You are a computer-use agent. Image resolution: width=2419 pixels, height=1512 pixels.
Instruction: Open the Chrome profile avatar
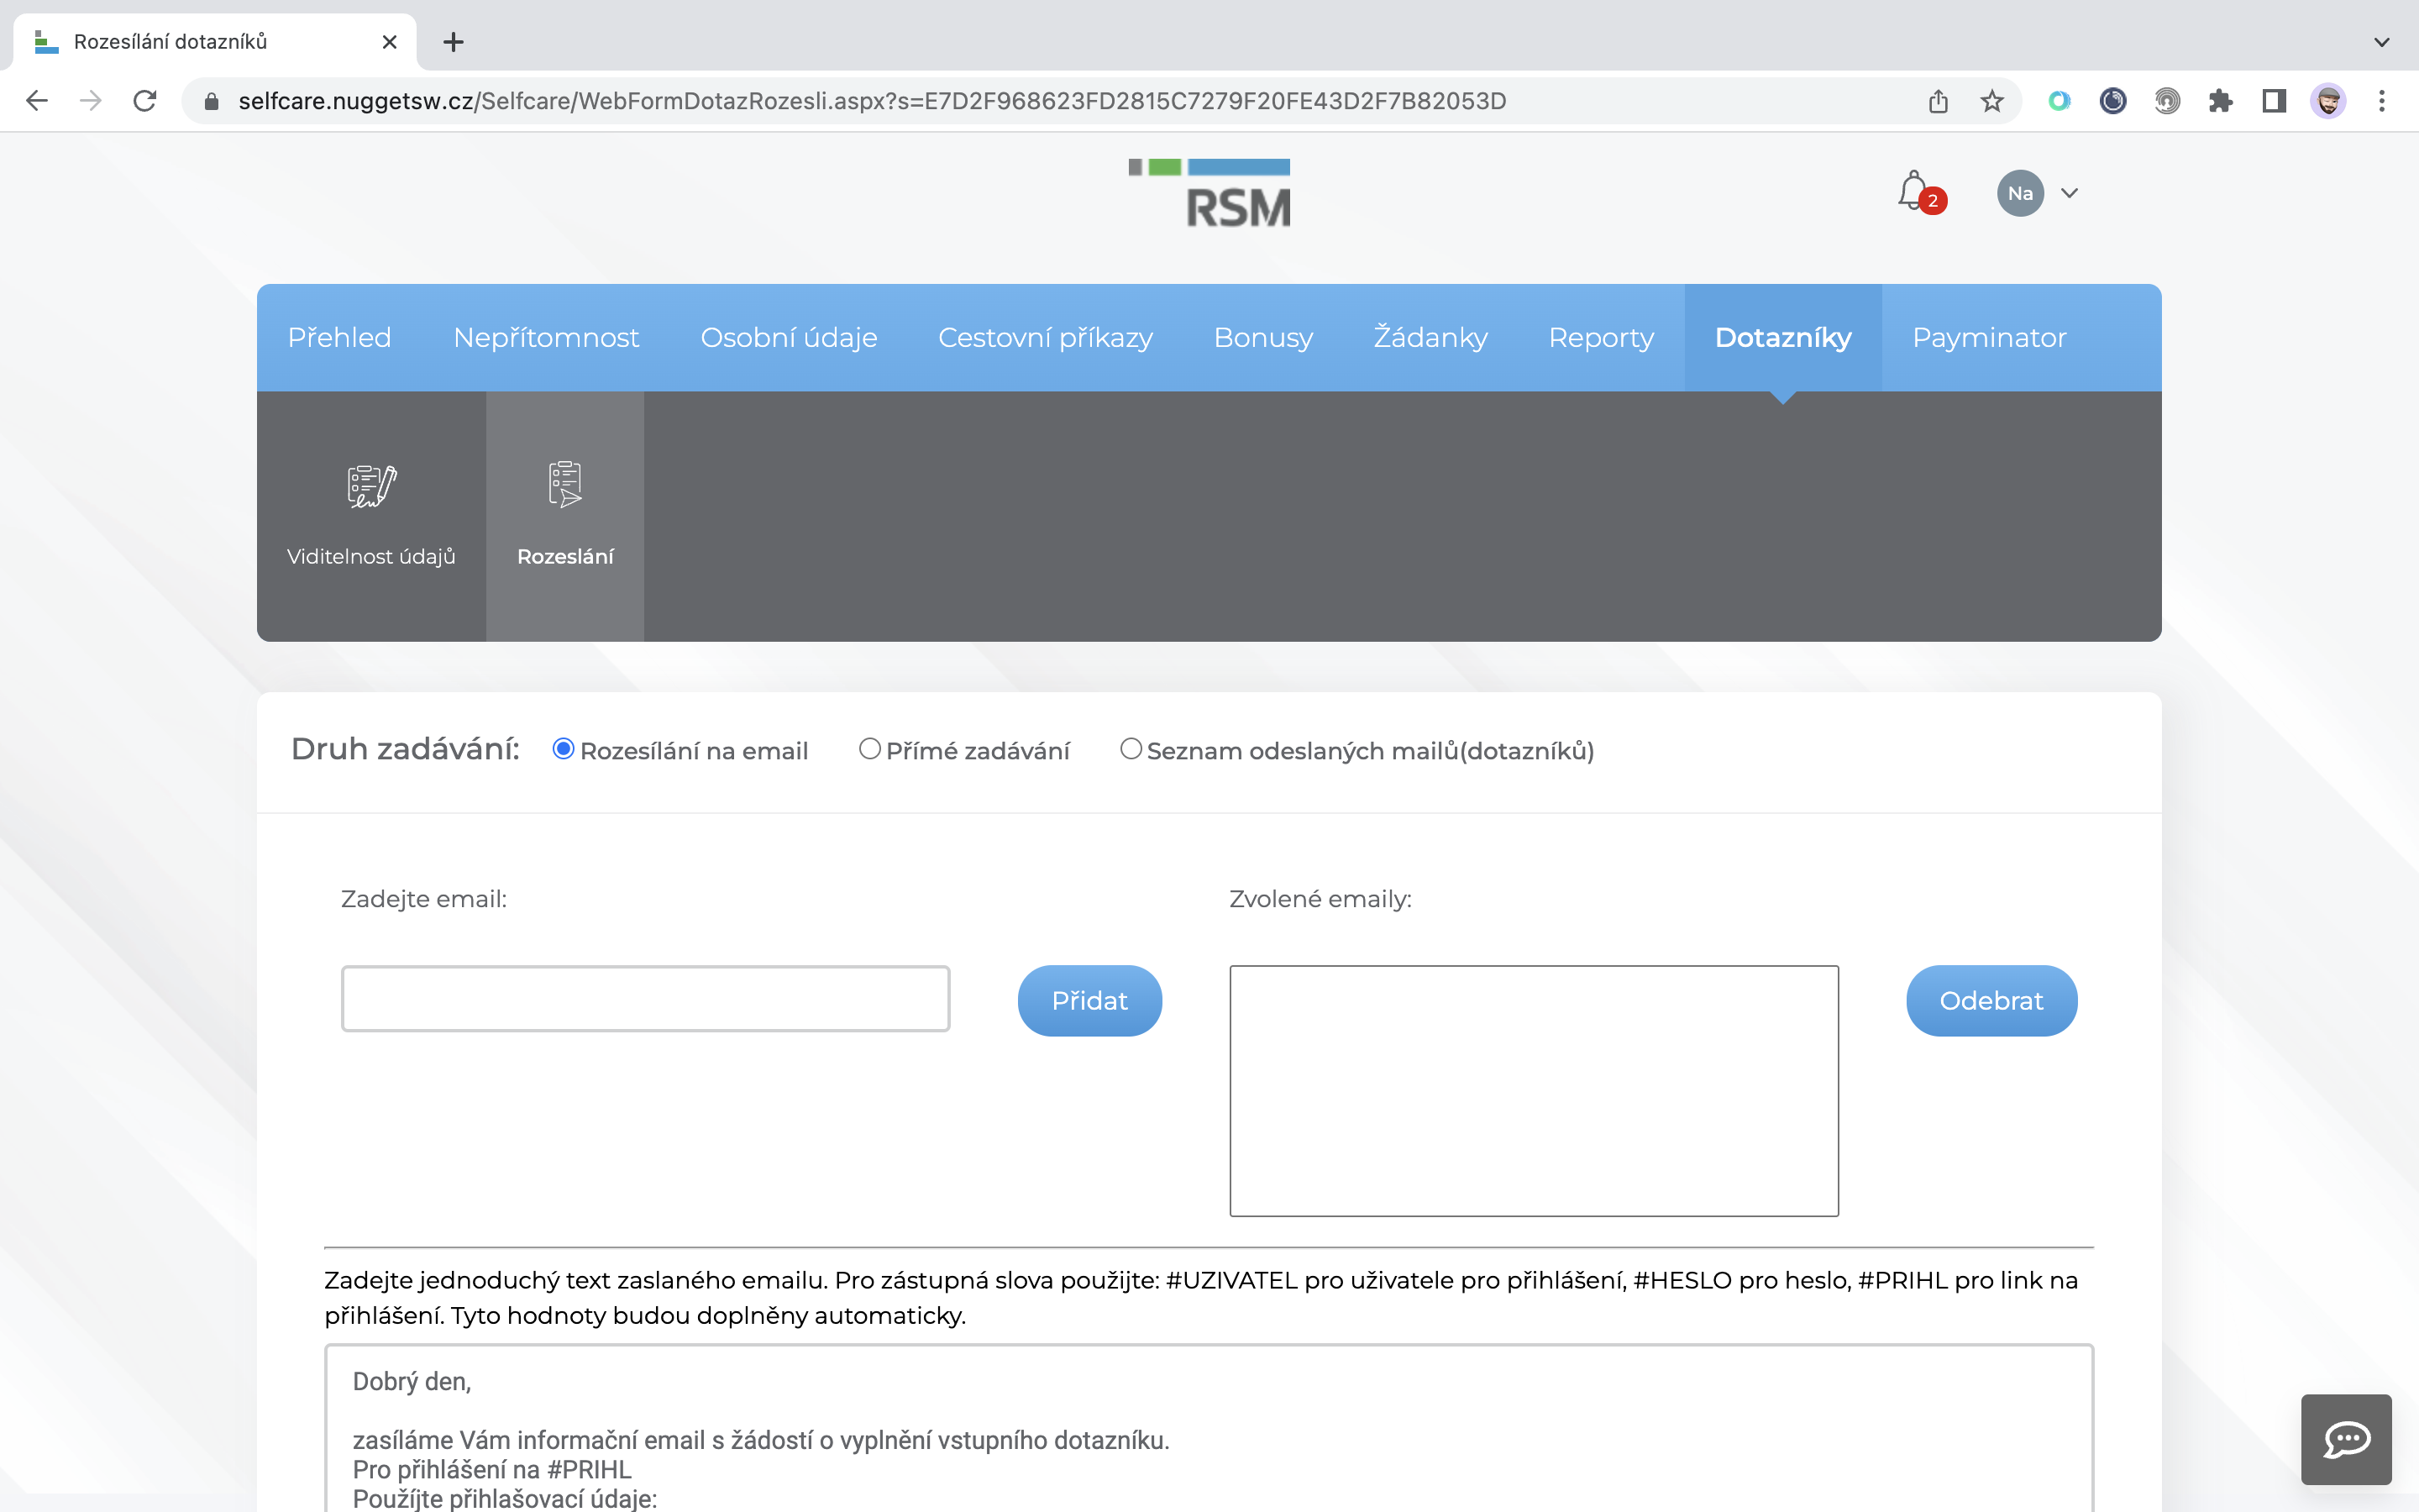[2328, 101]
